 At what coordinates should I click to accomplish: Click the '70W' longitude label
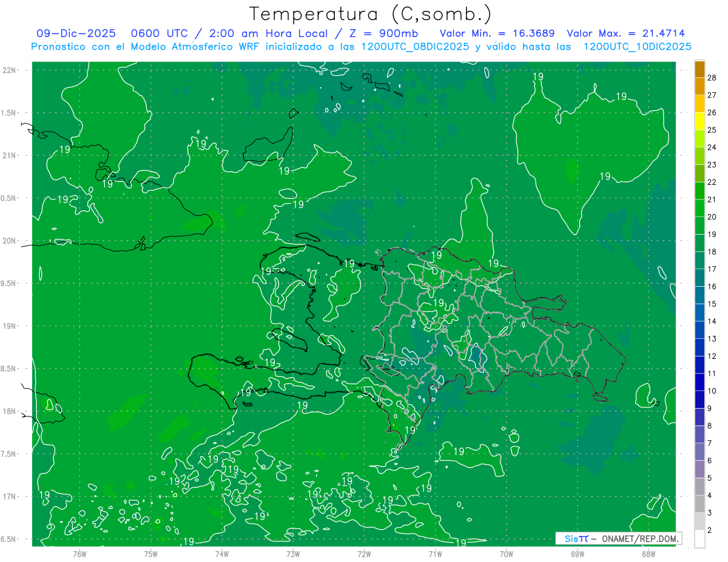pos(507,554)
